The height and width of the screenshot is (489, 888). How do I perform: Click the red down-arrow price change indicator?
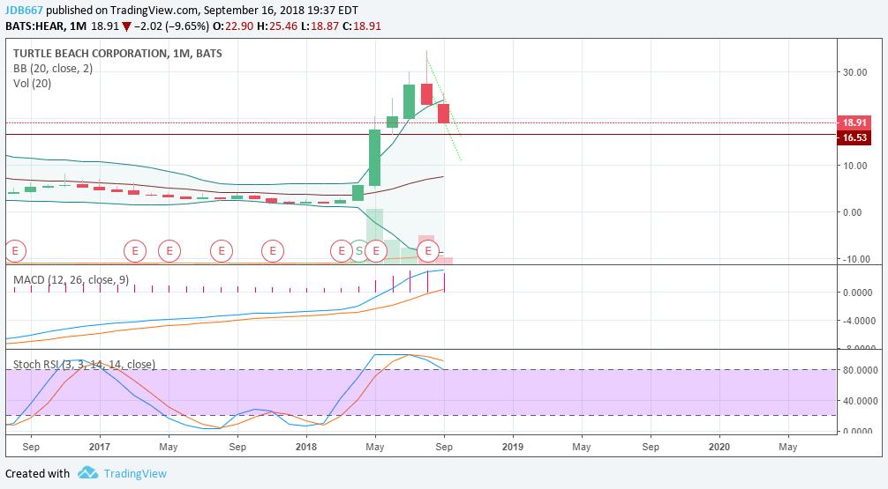pos(127,26)
